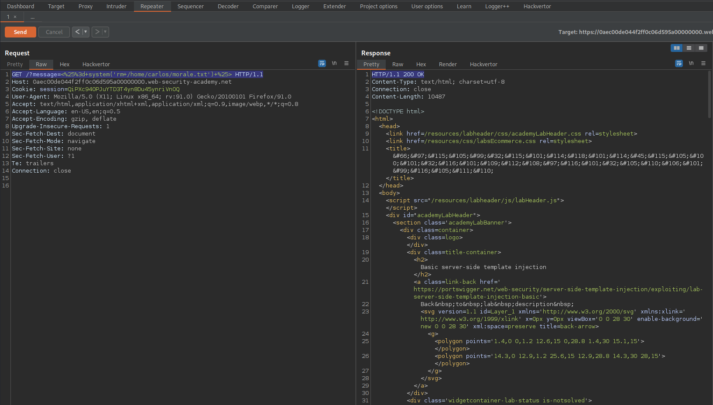
Task: Close Repeater tab 1
Action: point(15,17)
